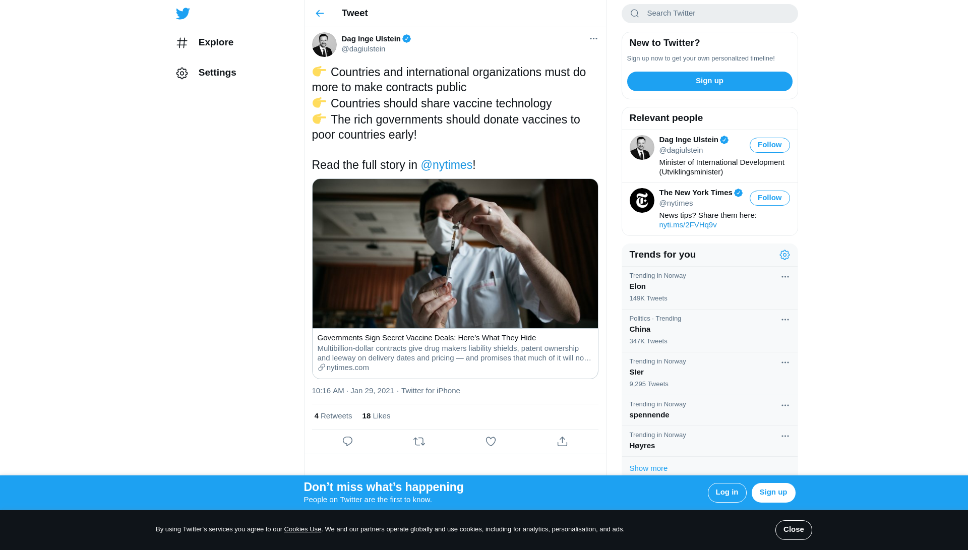Click the @nytimes mention link
Viewport: 968px width, 550px height.
(446, 165)
